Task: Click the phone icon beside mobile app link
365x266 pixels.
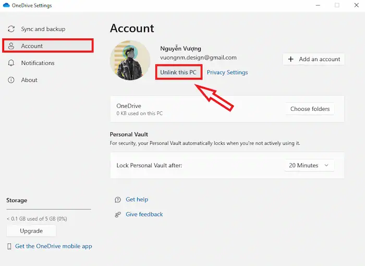Action: tap(9, 246)
